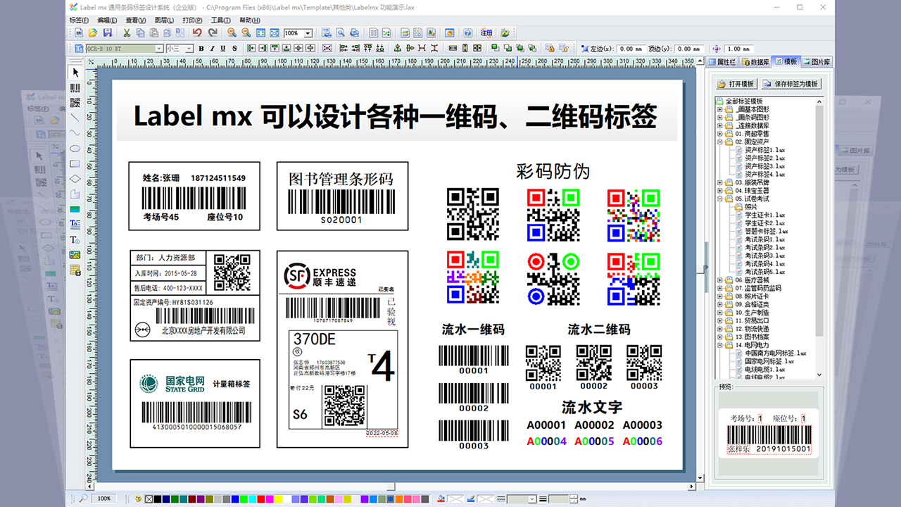Create a new label file
901x507 pixels.
pyautogui.click(x=78, y=32)
